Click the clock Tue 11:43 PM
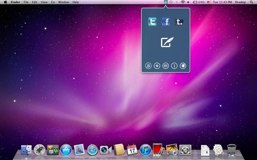Viewport: 257px width, 160px height. pos(222,2)
